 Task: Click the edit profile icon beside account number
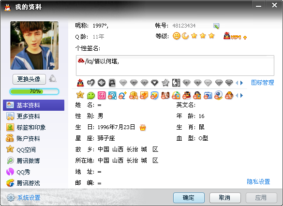pos(216,26)
